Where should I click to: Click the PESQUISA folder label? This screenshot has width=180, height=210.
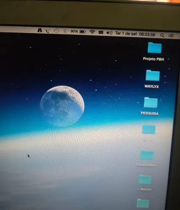point(150,113)
